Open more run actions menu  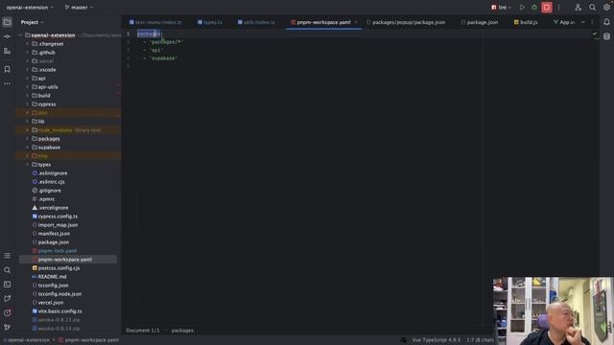558,7
